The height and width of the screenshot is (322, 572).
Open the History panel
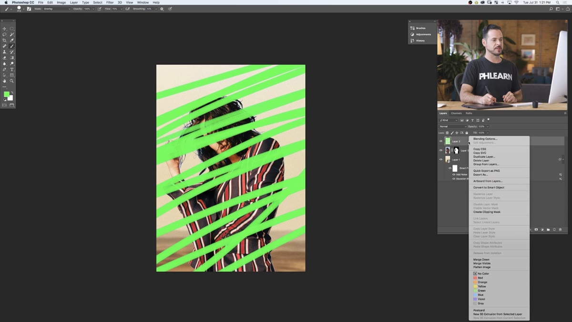click(417, 40)
